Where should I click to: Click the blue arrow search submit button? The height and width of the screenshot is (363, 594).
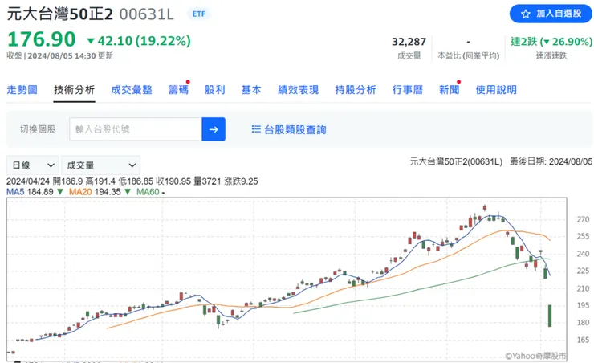click(214, 129)
